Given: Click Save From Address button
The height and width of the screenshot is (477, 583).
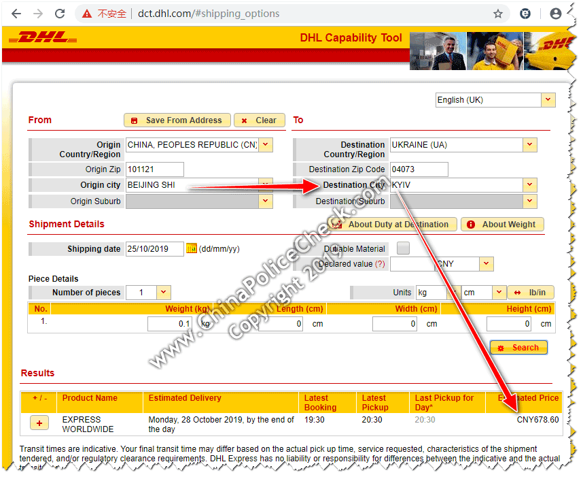Looking at the screenshot, I should click(x=179, y=121).
